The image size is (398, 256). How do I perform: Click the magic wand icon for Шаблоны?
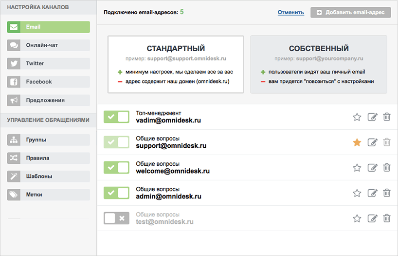pos(14,177)
